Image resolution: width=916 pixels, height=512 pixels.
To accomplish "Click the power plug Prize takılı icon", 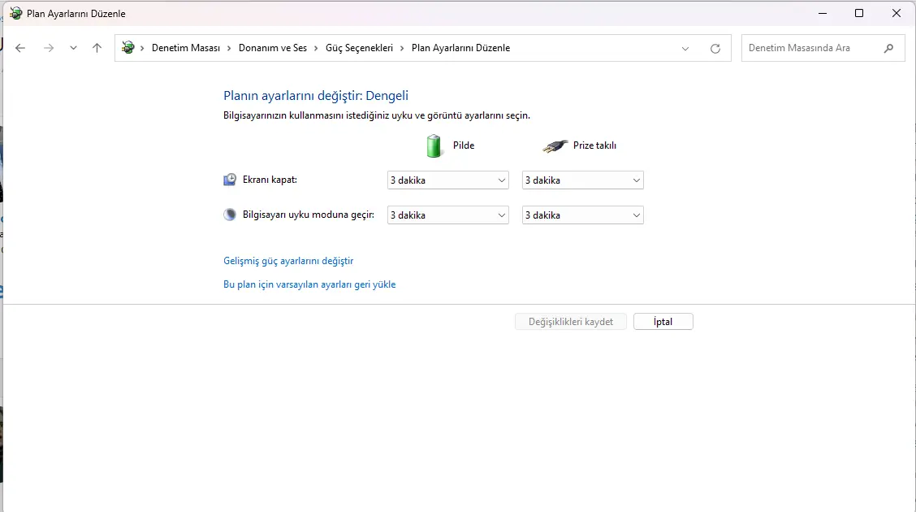I will tap(555, 145).
